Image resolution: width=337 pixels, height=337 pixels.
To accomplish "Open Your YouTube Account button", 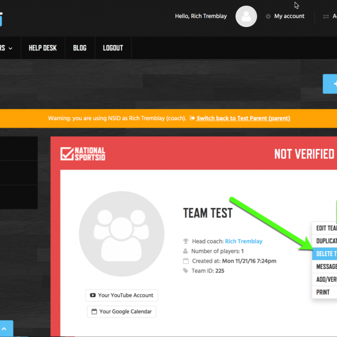I will pyautogui.click(x=122, y=295).
